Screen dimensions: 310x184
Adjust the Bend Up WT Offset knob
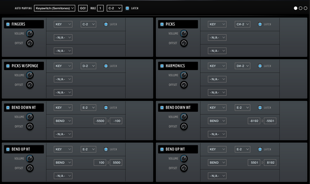(x=184, y=168)
